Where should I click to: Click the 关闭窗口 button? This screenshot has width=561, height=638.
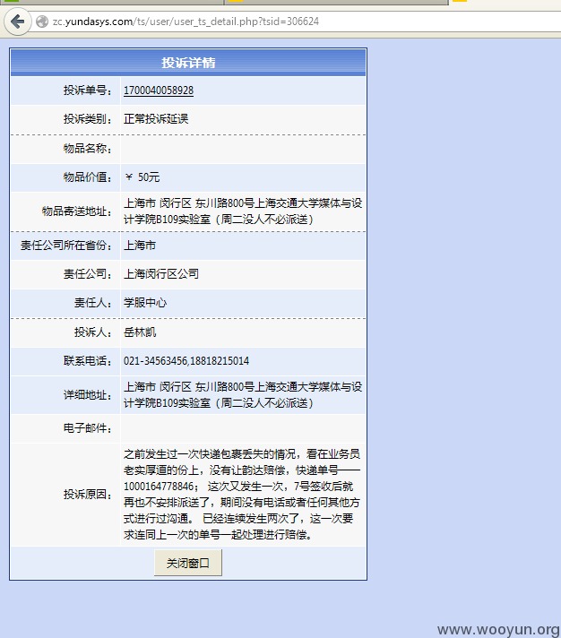(x=188, y=563)
